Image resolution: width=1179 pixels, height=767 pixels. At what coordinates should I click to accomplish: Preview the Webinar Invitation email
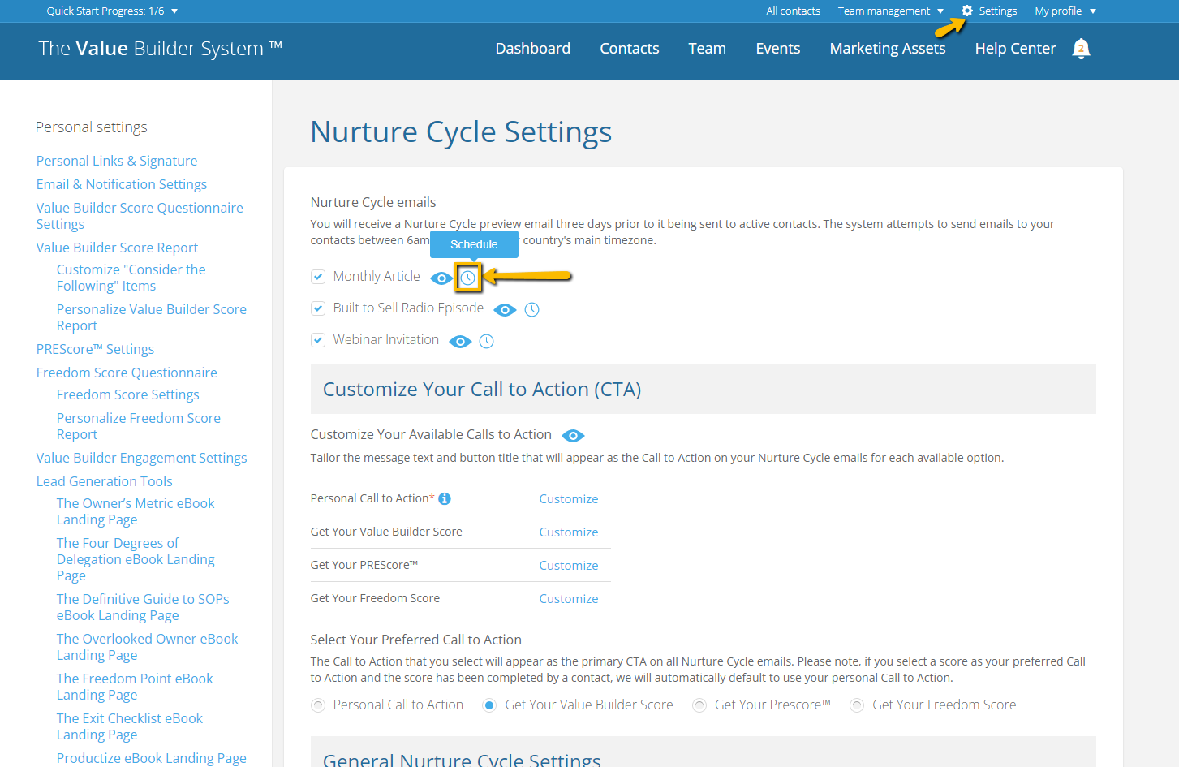click(x=460, y=341)
